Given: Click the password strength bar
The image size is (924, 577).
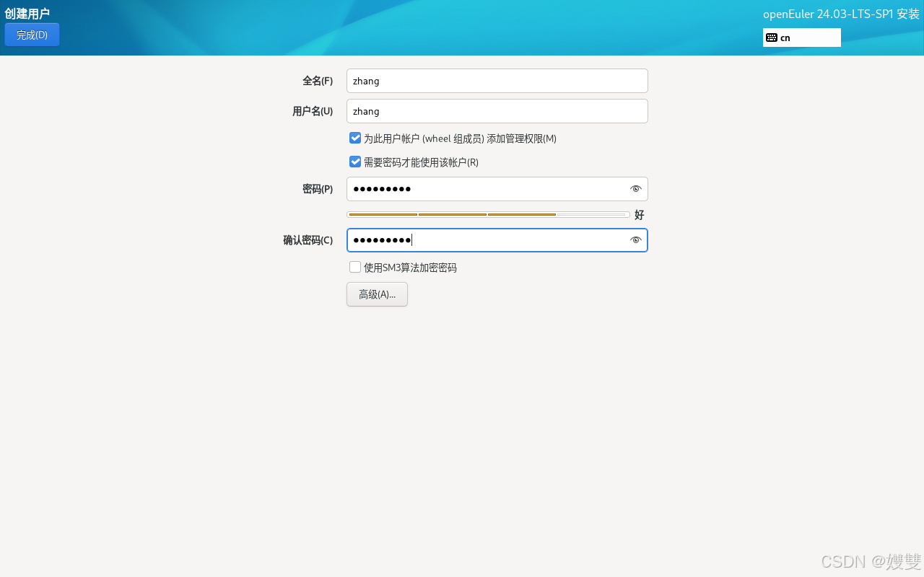Looking at the screenshot, I should point(488,214).
